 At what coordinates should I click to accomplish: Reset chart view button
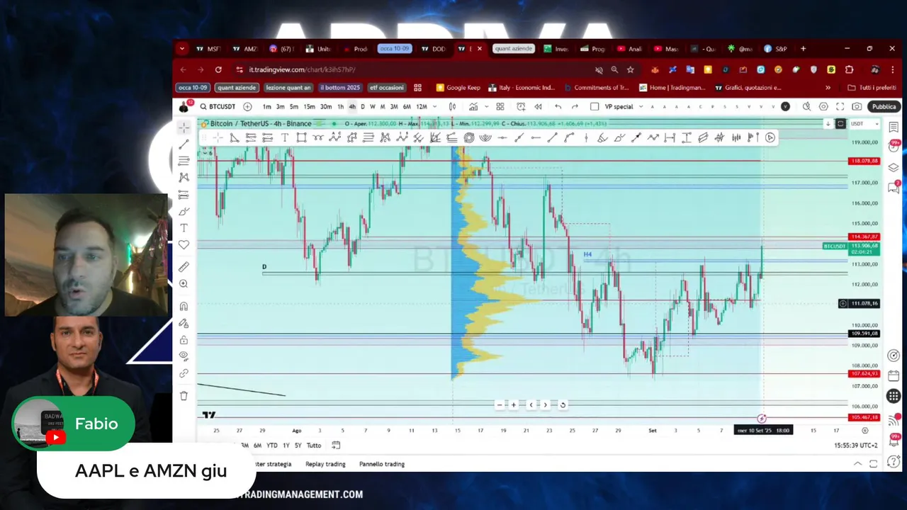point(563,404)
